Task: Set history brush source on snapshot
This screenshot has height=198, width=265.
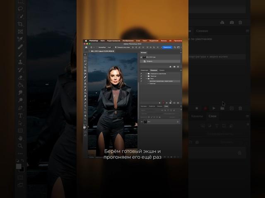Action: tap(141, 57)
